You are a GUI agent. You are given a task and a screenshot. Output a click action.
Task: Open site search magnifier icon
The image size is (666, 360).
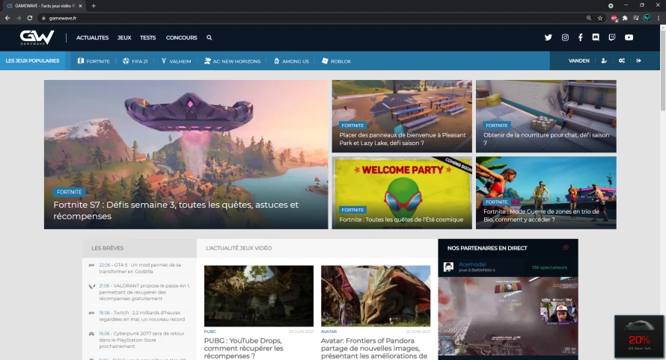pyautogui.click(x=209, y=38)
